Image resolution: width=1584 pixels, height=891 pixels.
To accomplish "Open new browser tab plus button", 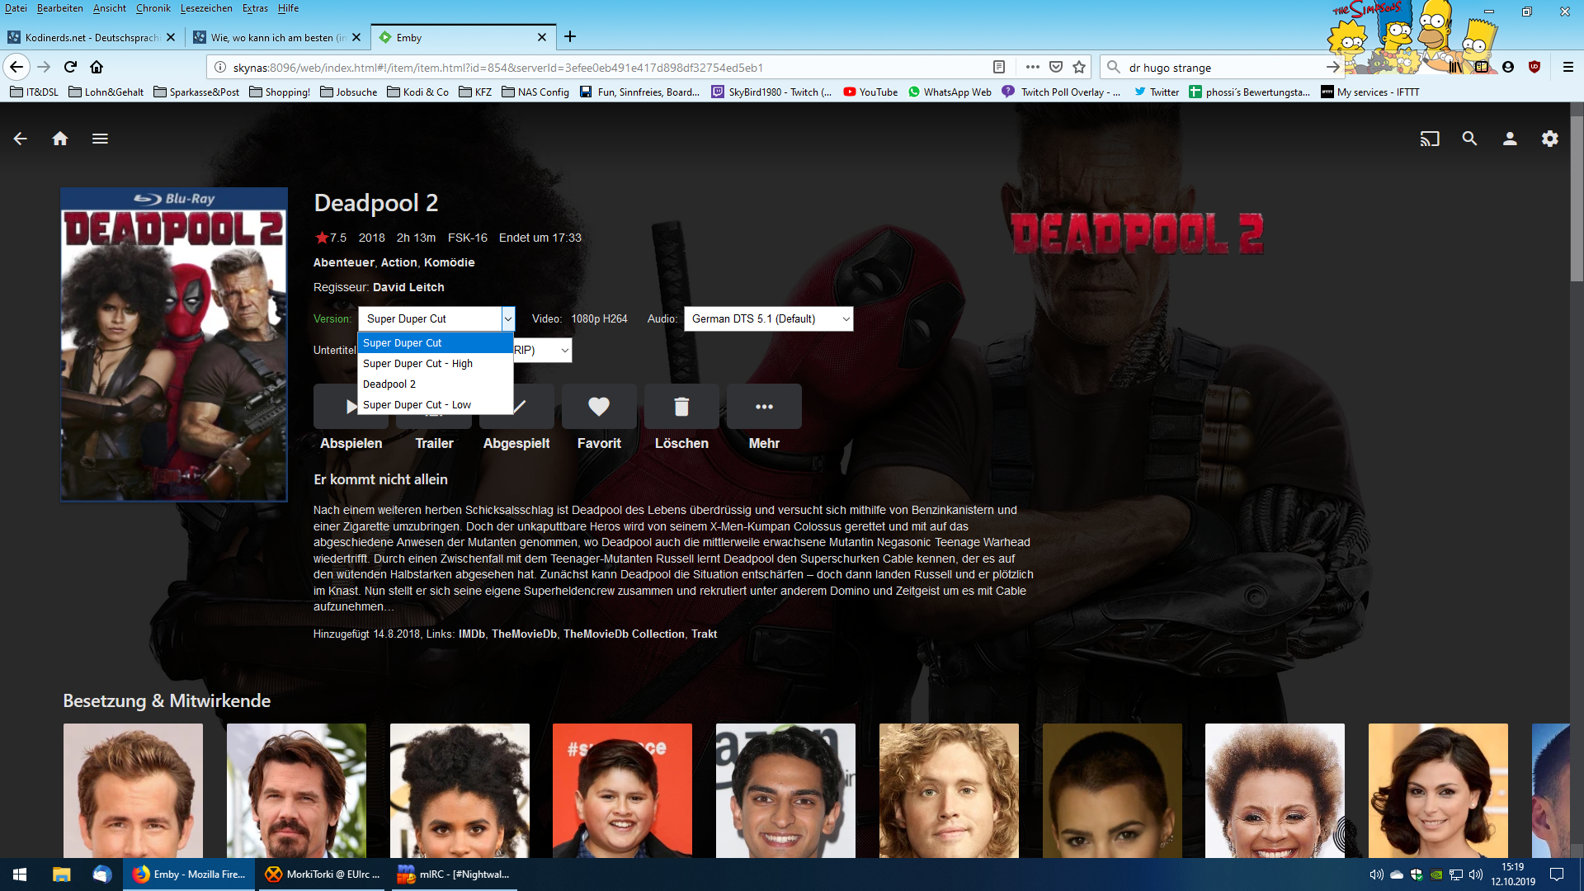I will [570, 37].
